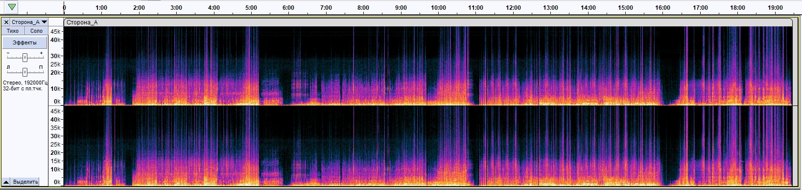802x190 pixels.
Task: Click the 16:00 mark on the time ruler
Action: [662, 8]
